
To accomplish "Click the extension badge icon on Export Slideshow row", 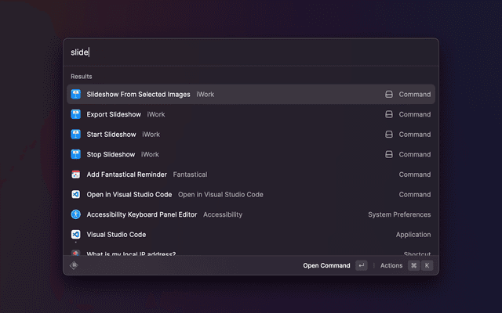I will click(x=388, y=114).
